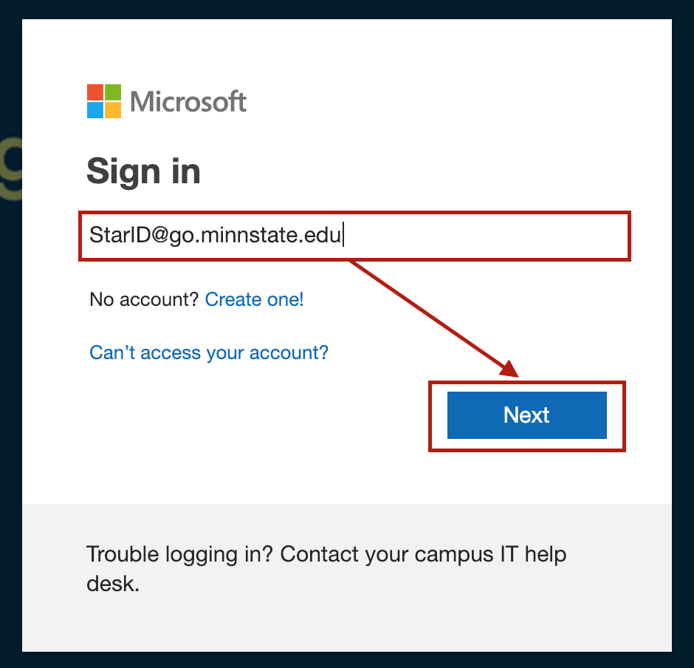Image resolution: width=694 pixels, height=668 pixels.
Task: Click the Trouble logging in? footer text
Action: pyautogui.click(x=181, y=554)
